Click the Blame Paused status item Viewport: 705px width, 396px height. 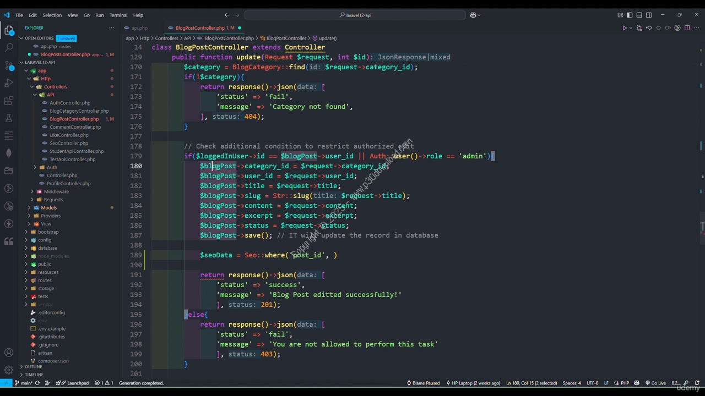[x=424, y=383]
